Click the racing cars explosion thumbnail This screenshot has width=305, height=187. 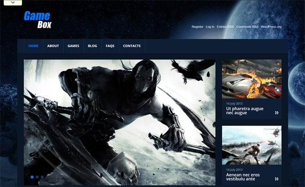point(252,79)
